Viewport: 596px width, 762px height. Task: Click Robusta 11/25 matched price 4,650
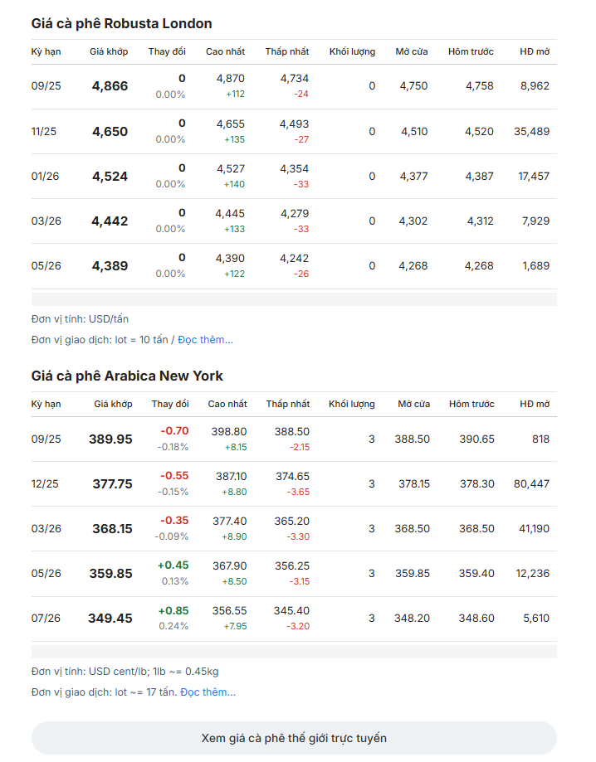[110, 132]
